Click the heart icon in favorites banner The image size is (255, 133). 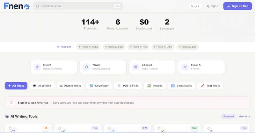(x=12, y=103)
